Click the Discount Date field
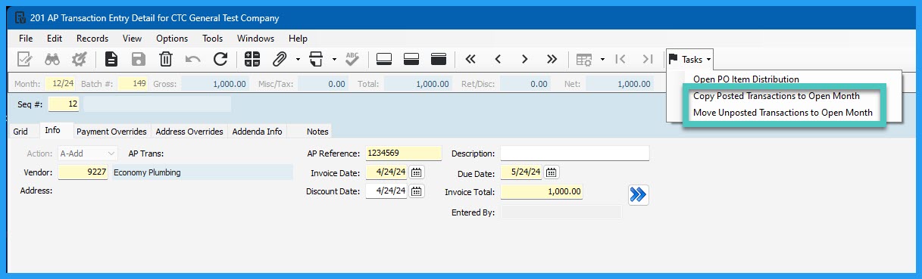922x279 pixels. click(386, 191)
